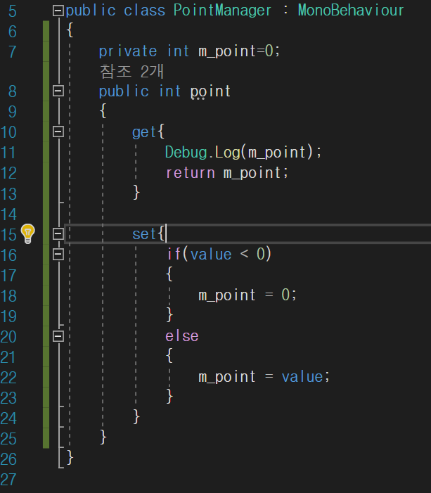This screenshot has height=493, width=431.
Task: Click the 'set' keyword on line 15
Action: [144, 234]
